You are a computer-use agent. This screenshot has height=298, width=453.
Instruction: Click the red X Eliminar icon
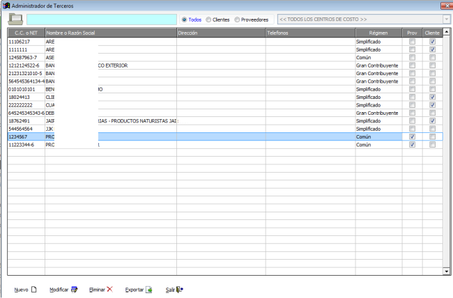tap(109, 289)
